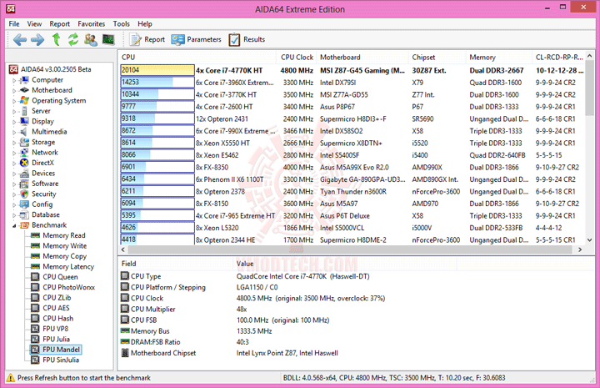
Task: Select the 8x FX-8350 row
Action: click(x=352, y=168)
